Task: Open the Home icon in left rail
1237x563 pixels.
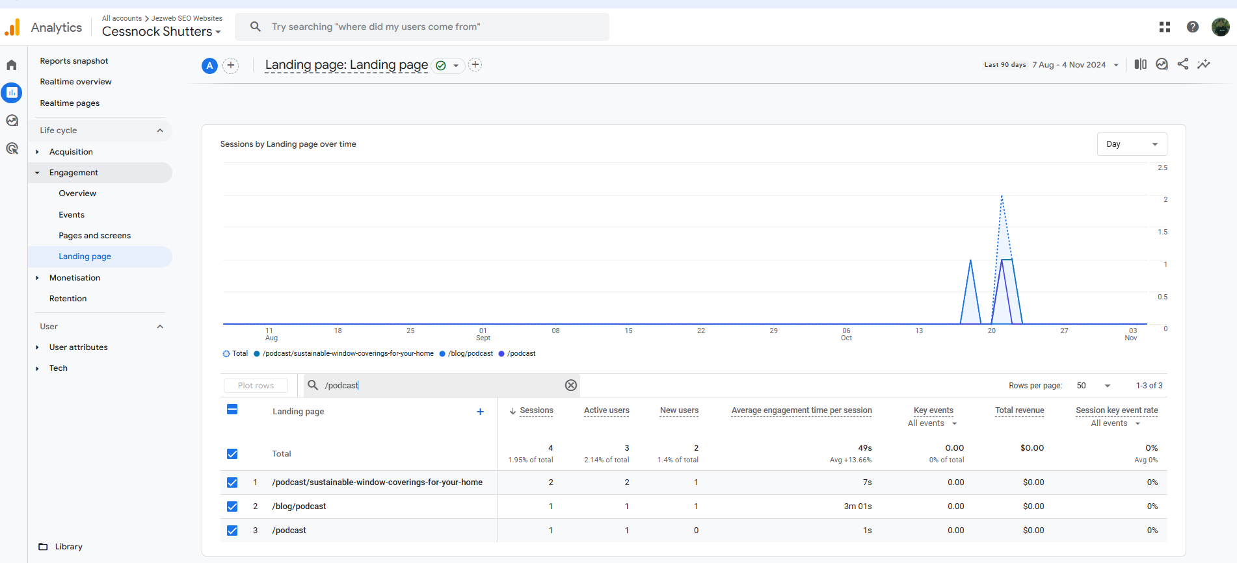Action: point(12,65)
